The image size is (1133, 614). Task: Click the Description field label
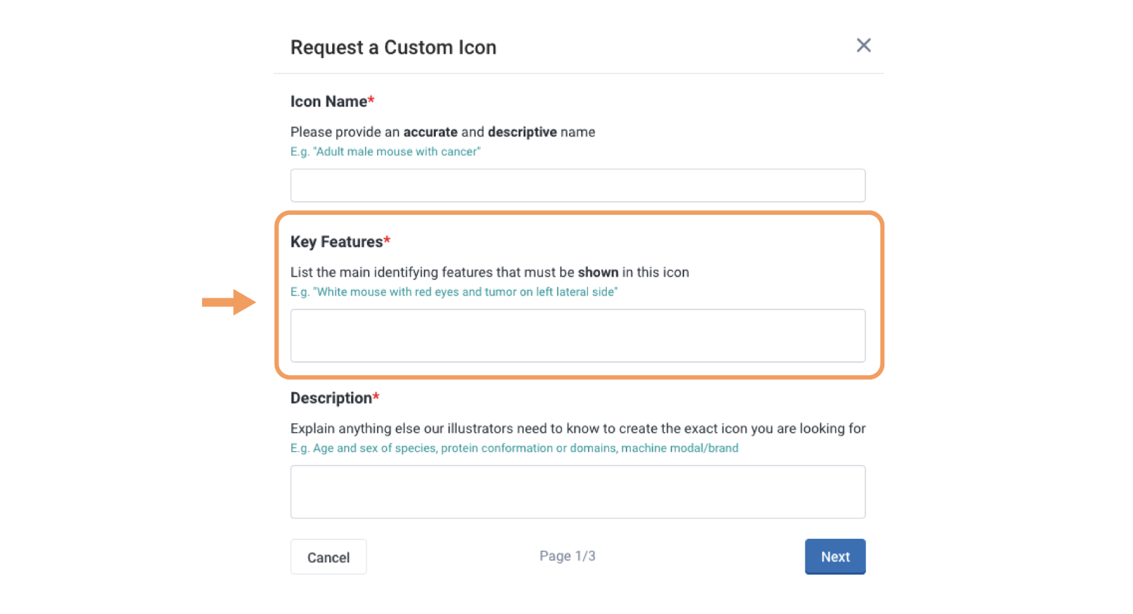click(331, 398)
